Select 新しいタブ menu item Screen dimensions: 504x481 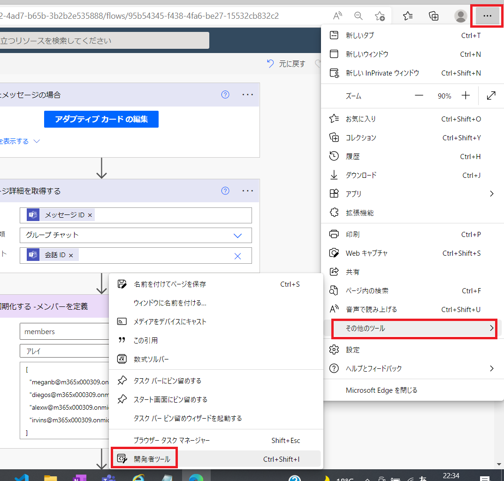coord(412,35)
